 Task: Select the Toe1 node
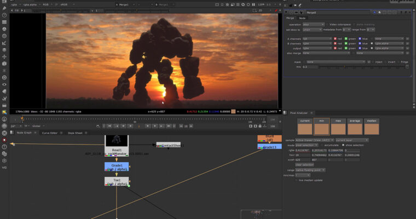117,180
